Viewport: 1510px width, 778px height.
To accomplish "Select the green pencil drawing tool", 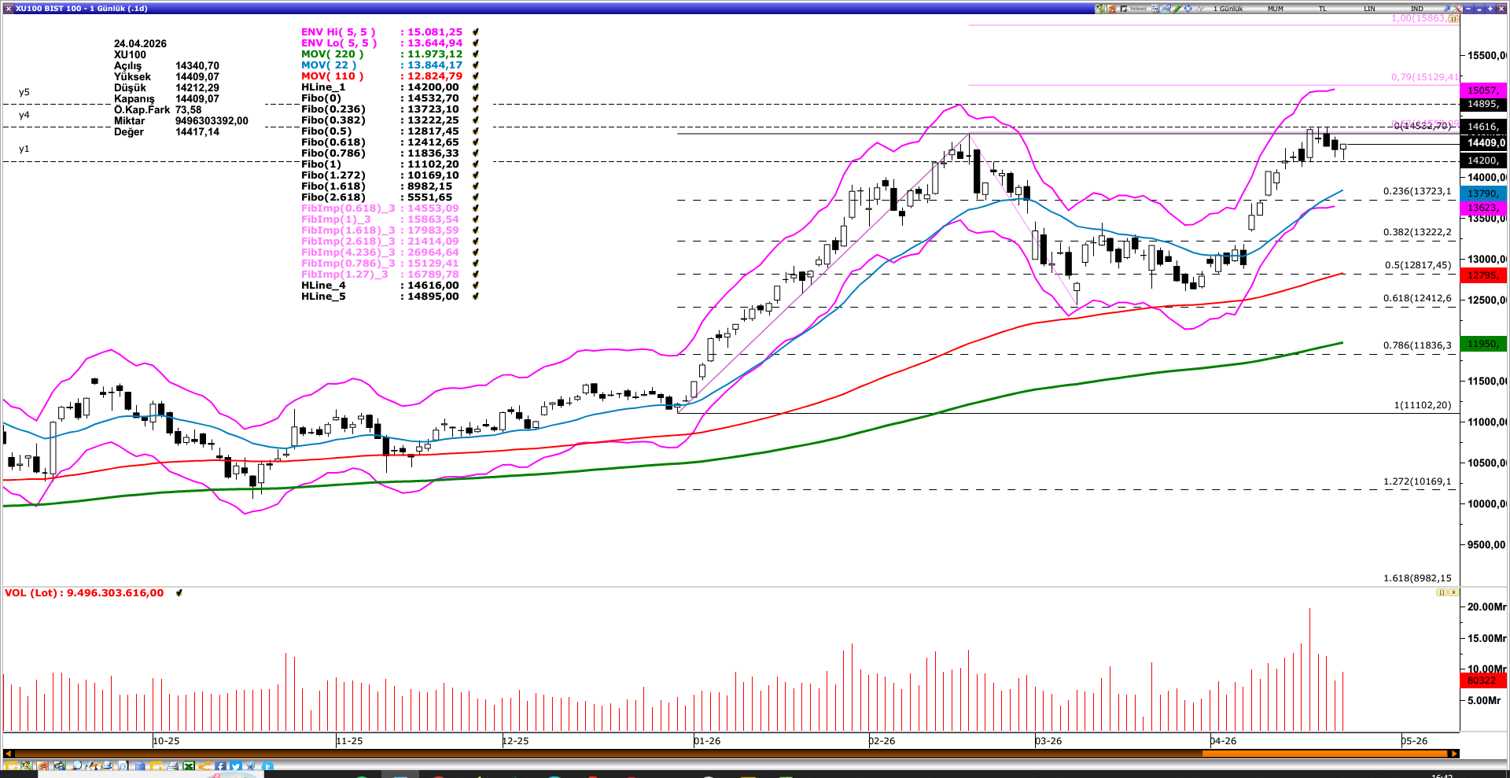I will [x=1177, y=8].
